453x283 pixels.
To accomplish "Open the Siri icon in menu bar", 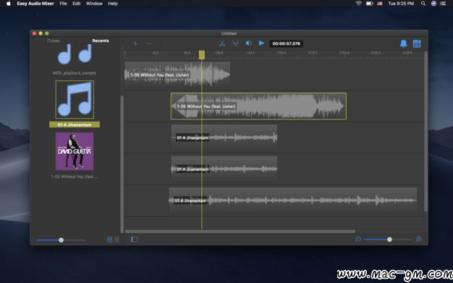I will 433,4.
